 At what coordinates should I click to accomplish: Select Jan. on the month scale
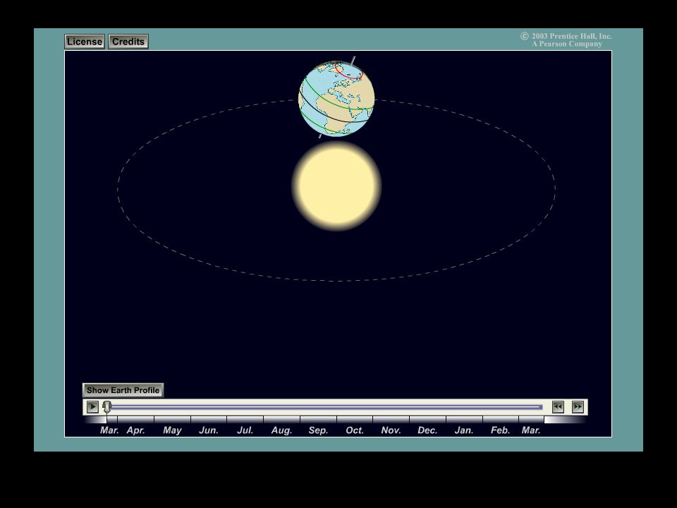pos(464,430)
